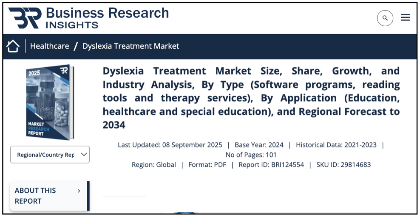Screen dimensions: 420x216
Task: Click the Last Updated 08 September 2025 text
Action: pos(170,145)
